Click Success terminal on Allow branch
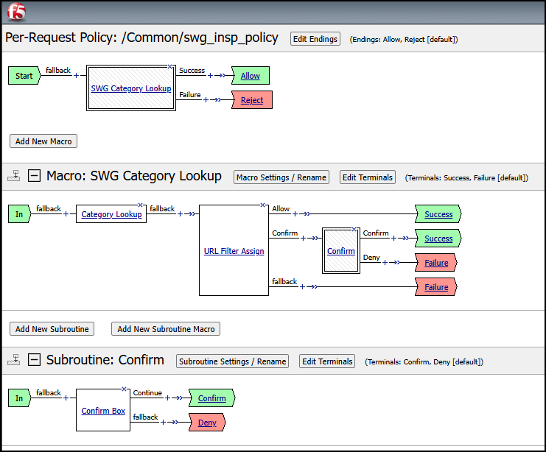The width and height of the screenshot is (546, 452). pyautogui.click(x=438, y=214)
